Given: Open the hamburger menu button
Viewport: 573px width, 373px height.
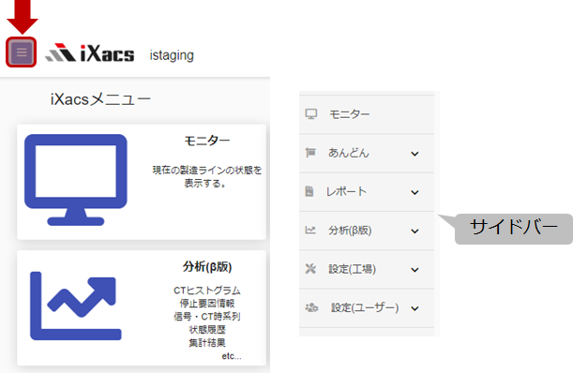Looking at the screenshot, I should 22,52.
